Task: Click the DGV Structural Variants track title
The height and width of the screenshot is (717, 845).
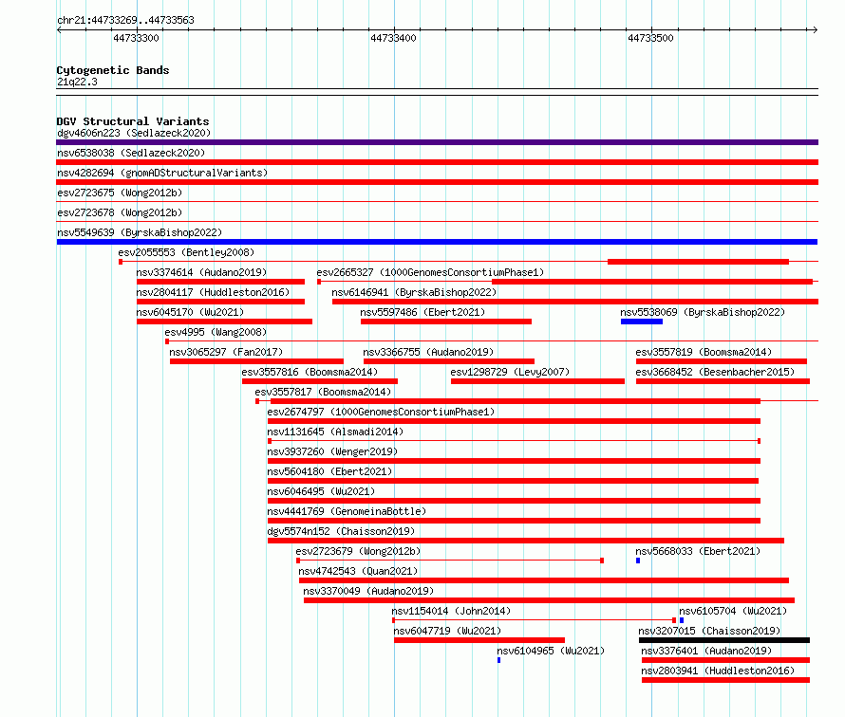Action: (x=133, y=121)
